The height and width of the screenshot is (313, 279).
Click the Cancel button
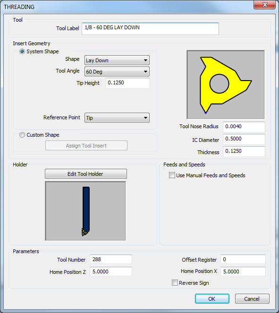coord(252,299)
